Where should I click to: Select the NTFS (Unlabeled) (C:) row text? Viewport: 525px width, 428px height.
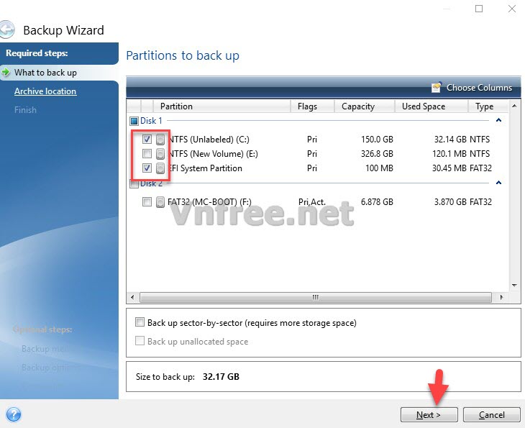tap(209, 140)
